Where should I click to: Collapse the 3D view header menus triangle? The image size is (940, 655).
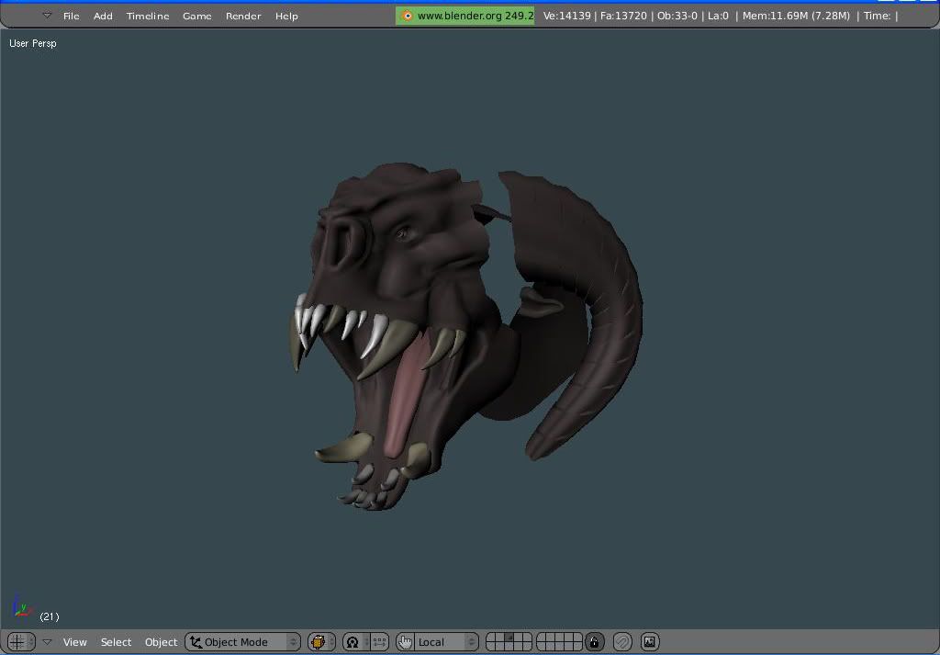click(47, 642)
